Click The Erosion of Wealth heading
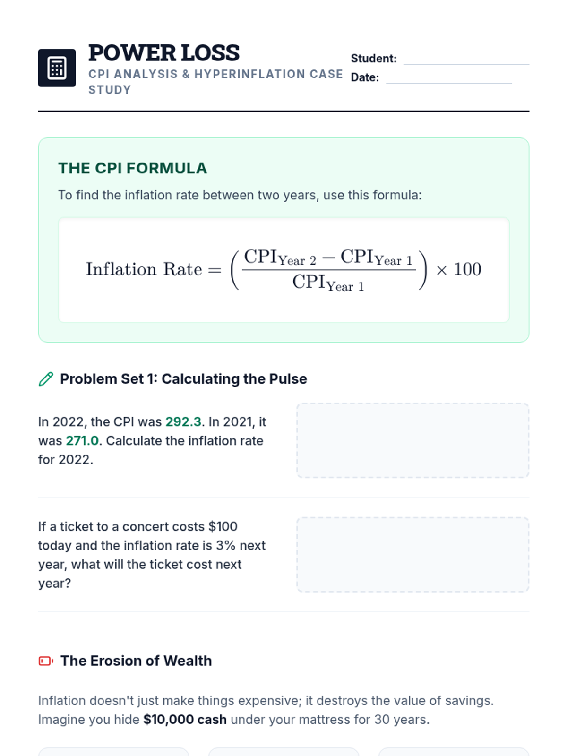Image resolution: width=567 pixels, height=756 pixels. pos(136,661)
